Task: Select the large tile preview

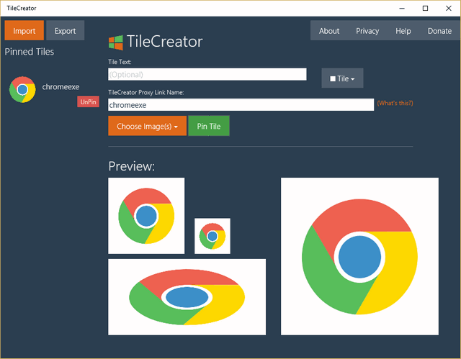Action: click(x=359, y=256)
